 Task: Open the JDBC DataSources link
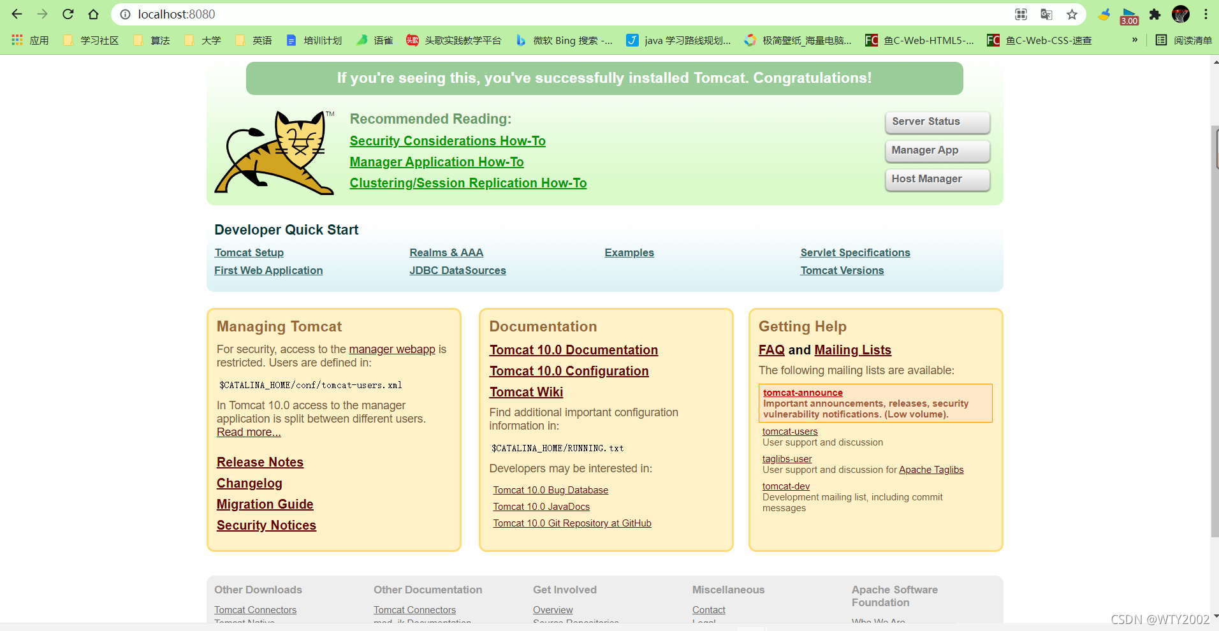(x=458, y=270)
